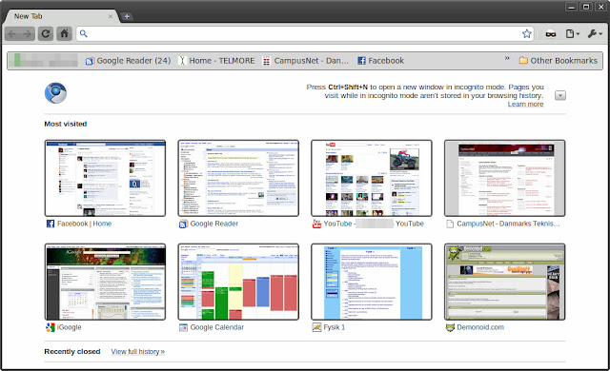Viewport: 610px width, 371px height.
Task: Click the Chromium logo on the page
Action: 55,93
